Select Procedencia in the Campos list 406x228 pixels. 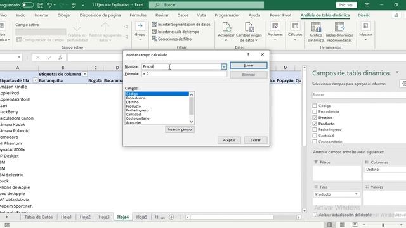pos(157,98)
